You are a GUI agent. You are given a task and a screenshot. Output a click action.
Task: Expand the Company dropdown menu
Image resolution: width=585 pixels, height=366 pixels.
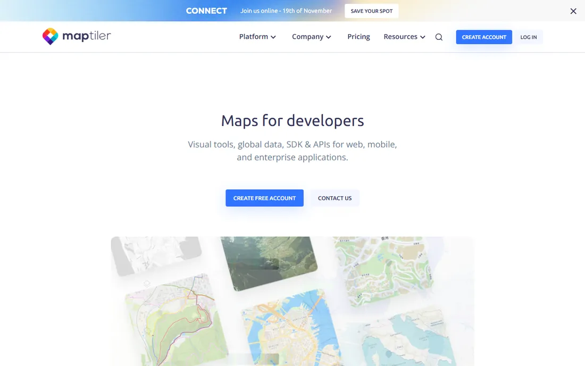tap(312, 37)
